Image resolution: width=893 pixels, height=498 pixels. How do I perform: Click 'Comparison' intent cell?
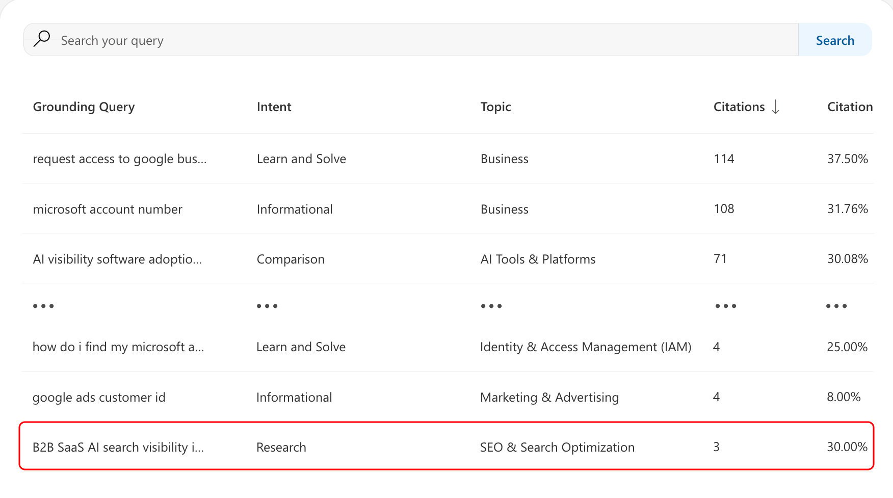pyautogui.click(x=291, y=259)
